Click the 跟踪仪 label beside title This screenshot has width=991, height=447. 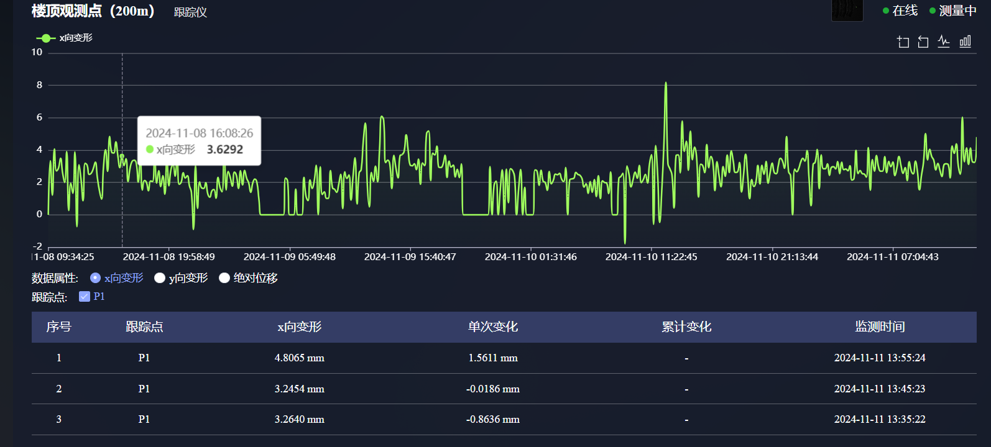coord(190,12)
